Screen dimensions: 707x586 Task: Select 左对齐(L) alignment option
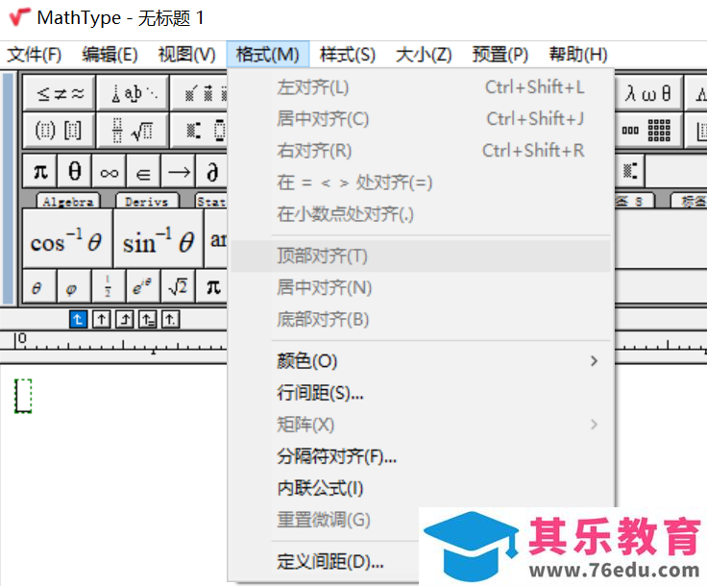point(421,87)
